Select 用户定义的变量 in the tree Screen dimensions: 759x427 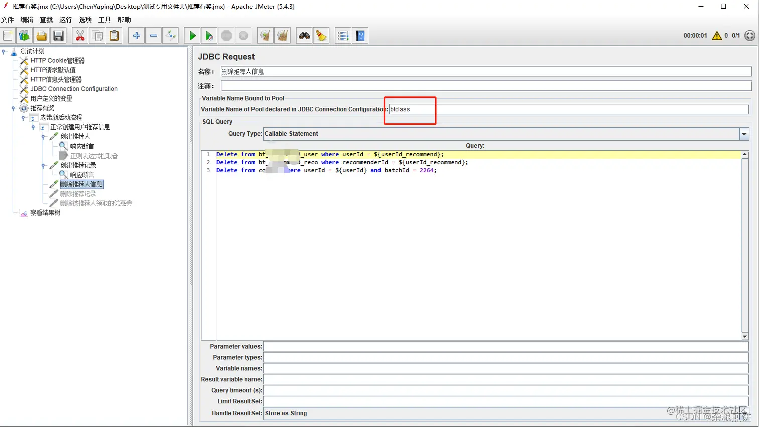pos(51,99)
